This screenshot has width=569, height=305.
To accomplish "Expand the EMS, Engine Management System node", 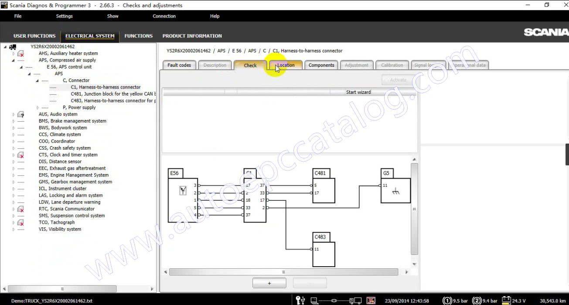I will pyautogui.click(x=14, y=175).
